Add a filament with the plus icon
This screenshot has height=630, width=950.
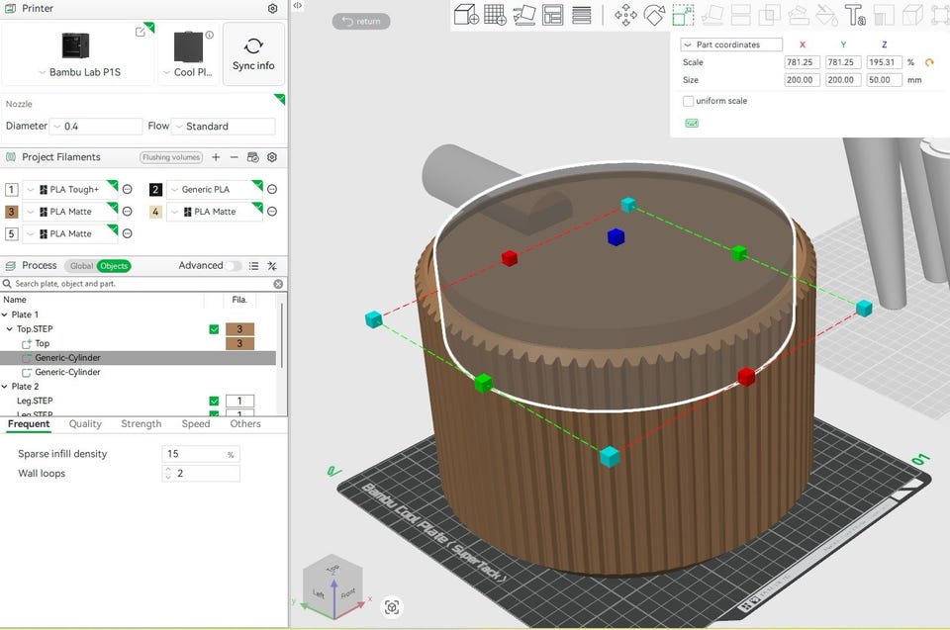pos(216,157)
